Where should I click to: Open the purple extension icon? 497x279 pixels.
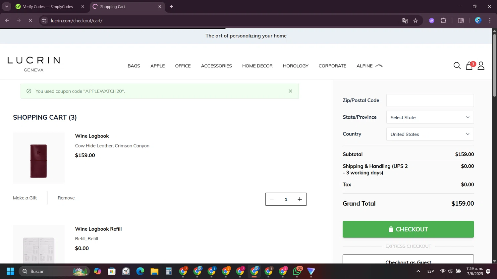tap(431, 20)
